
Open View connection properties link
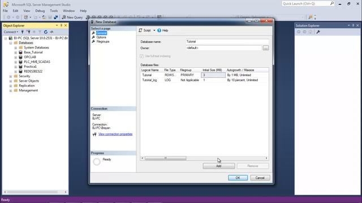pos(115,134)
